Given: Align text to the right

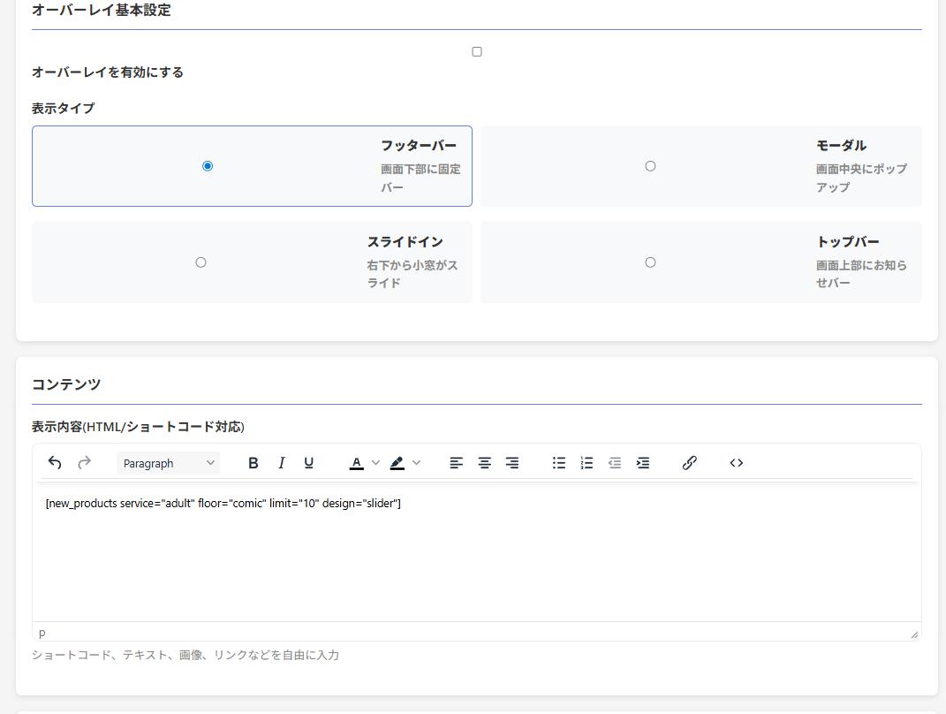Looking at the screenshot, I should click(x=512, y=463).
